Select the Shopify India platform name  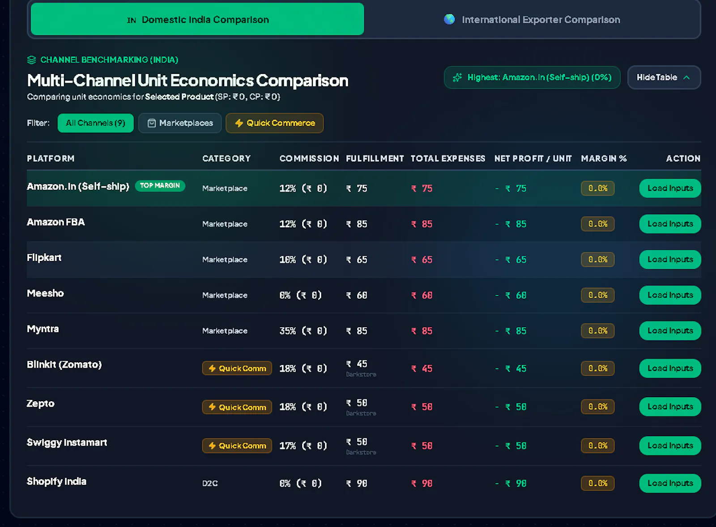(56, 481)
